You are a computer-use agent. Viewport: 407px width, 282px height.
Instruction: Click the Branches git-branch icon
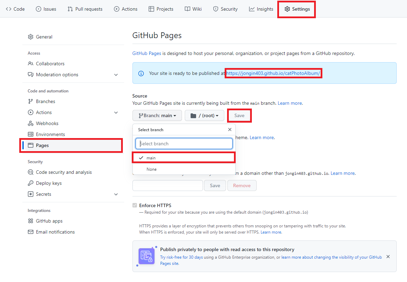tap(31, 101)
